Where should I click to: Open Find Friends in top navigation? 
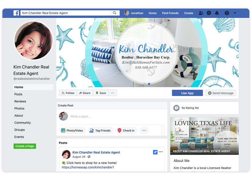click(170, 13)
